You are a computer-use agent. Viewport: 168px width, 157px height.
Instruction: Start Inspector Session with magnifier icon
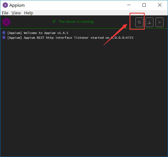pos(139,22)
